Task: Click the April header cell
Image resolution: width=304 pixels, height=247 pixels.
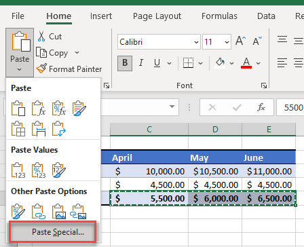Action: coord(149,157)
